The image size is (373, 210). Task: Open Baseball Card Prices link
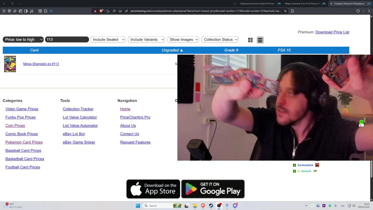(x=23, y=150)
